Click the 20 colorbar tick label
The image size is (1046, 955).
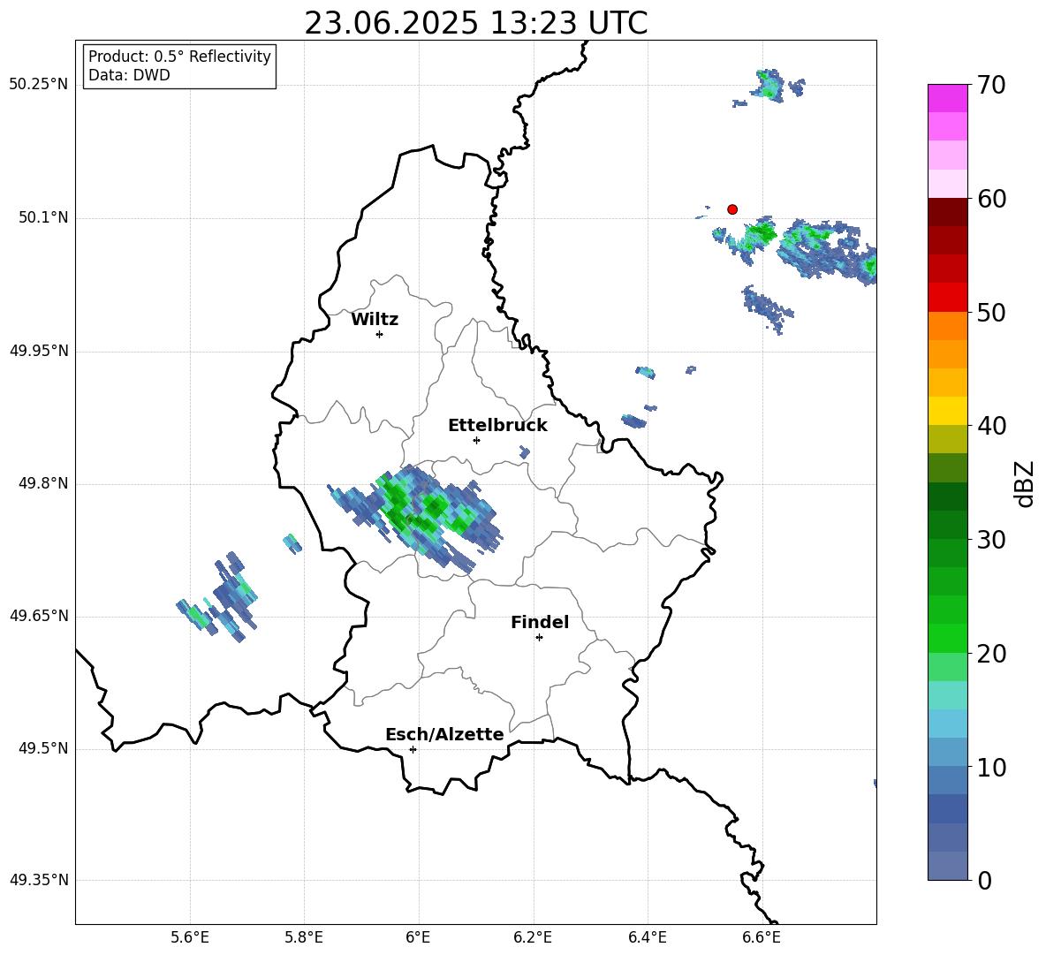coord(991,654)
